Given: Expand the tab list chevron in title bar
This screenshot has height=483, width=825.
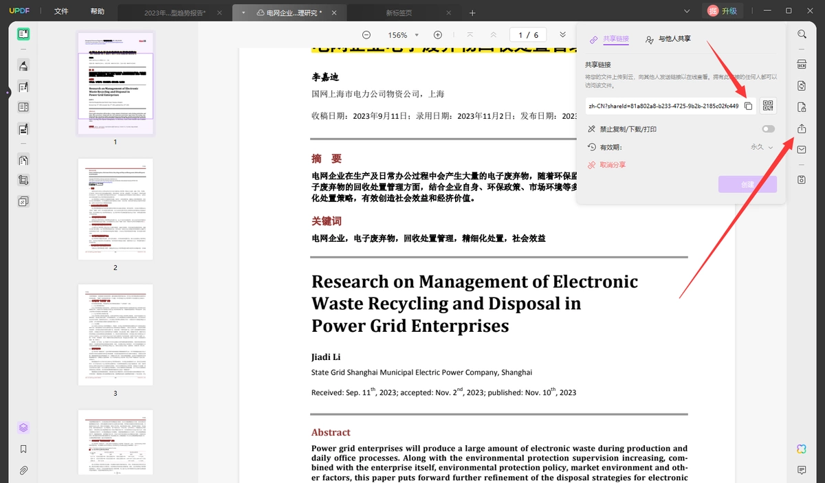Looking at the screenshot, I should 686,11.
